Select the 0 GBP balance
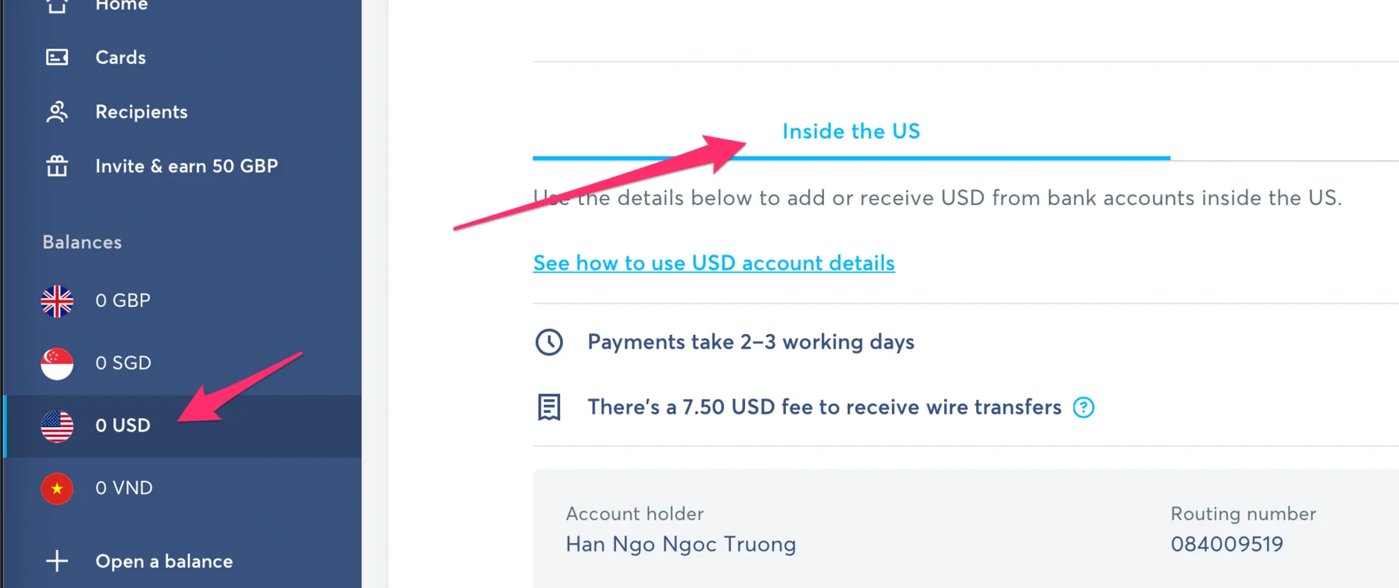This screenshot has height=588, width=1399. point(183,301)
